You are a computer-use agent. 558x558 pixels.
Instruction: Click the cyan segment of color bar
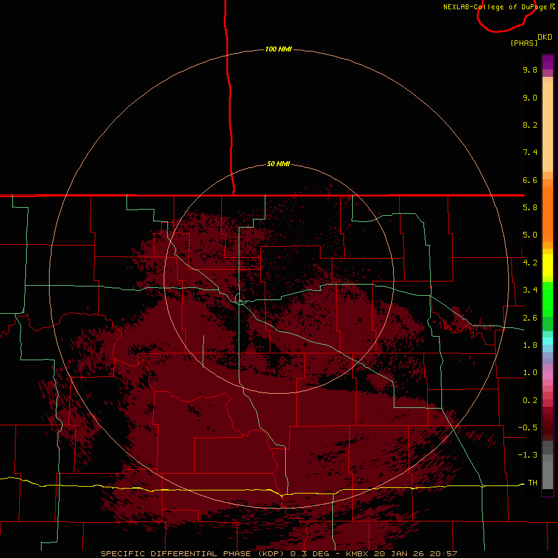pos(547,341)
